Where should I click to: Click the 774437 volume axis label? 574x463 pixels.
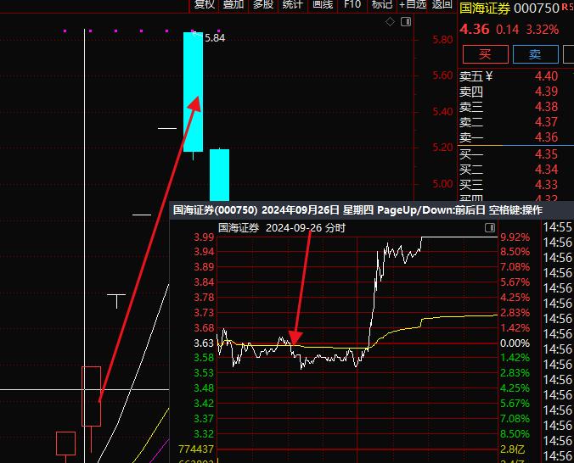pos(196,449)
